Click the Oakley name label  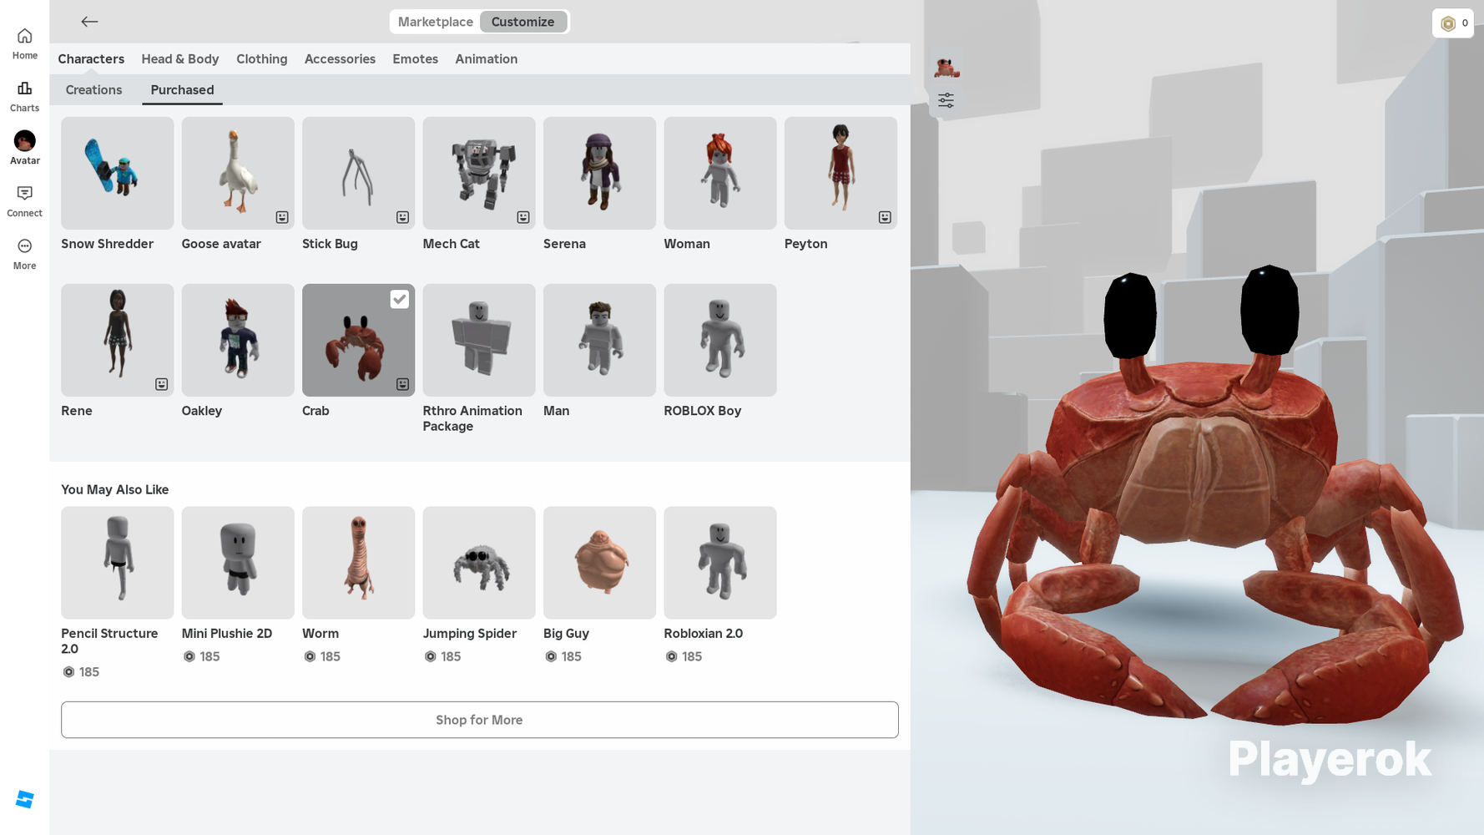coord(201,411)
